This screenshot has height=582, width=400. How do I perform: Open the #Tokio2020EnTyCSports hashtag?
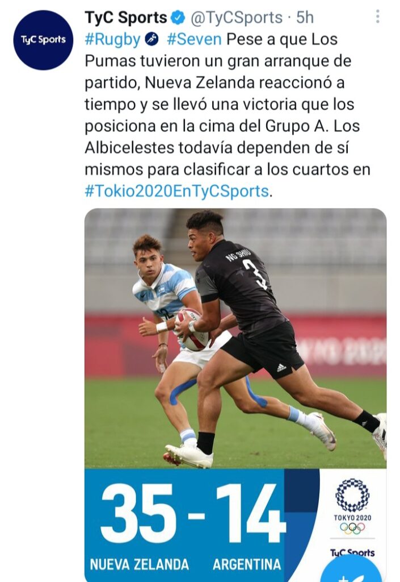point(177,191)
